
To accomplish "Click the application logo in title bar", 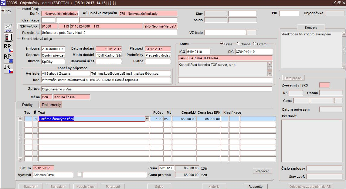I will pos(3,3).
